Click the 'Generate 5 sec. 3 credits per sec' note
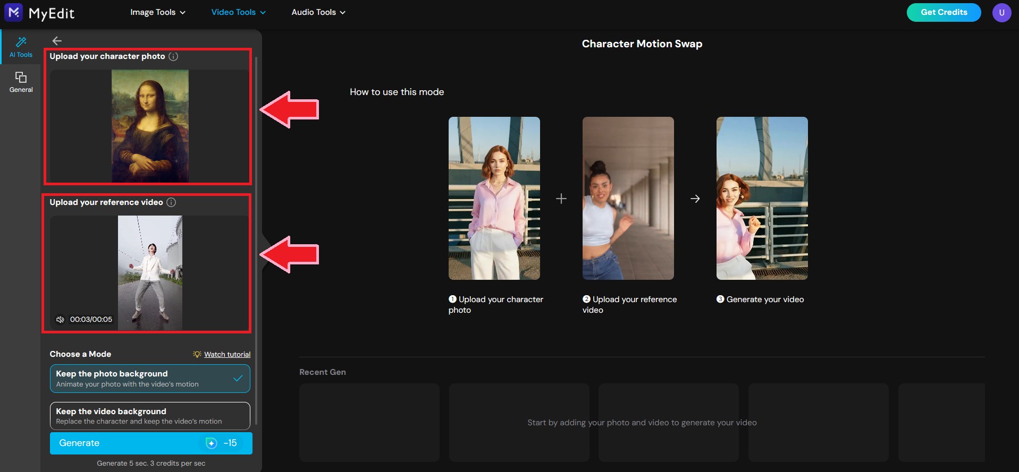This screenshot has width=1019, height=472. tap(151, 464)
